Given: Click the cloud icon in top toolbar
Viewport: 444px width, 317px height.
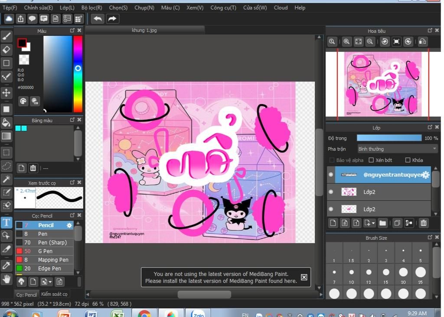Looking at the screenshot, I should coord(9,19).
